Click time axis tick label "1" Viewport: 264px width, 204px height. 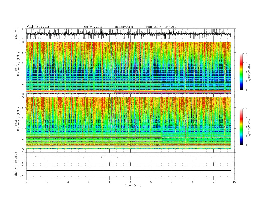47,182
